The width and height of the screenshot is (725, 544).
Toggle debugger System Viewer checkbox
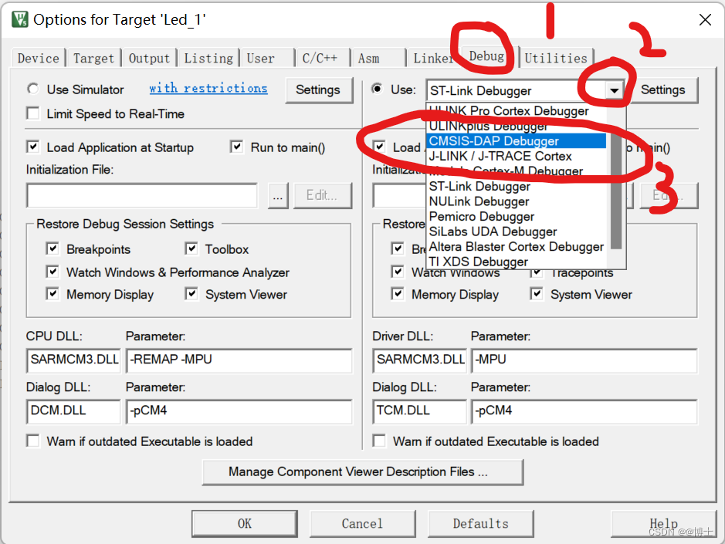(x=537, y=294)
